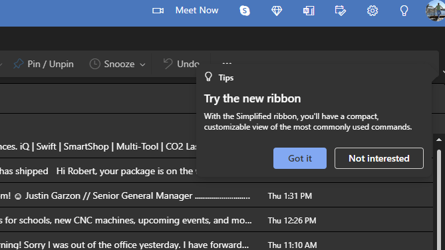Screen dimensions: 445x250
Task: Click timestamp Thu 12:26 PM
Action: click(292, 221)
